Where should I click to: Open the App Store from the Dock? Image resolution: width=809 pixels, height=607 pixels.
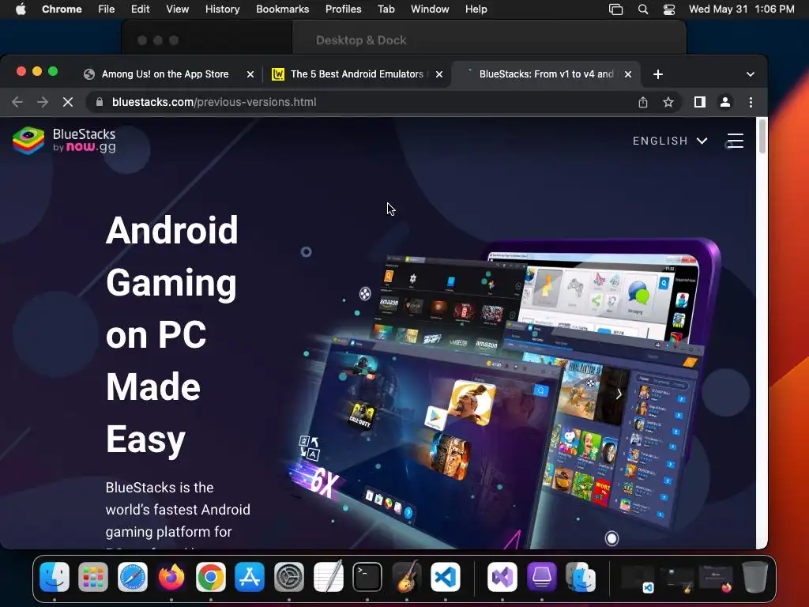(x=250, y=577)
